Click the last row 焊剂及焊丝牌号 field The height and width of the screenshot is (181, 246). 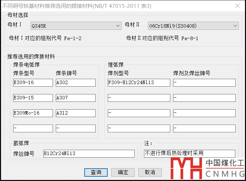[x=204, y=128]
